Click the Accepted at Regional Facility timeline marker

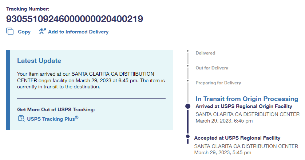(x=188, y=137)
